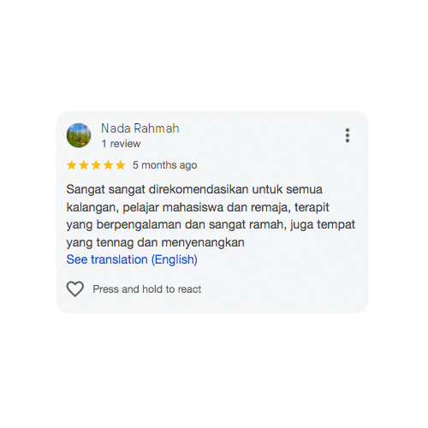
Task: Click the "5 months ago" timestamp
Action: [x=164, y=165]
